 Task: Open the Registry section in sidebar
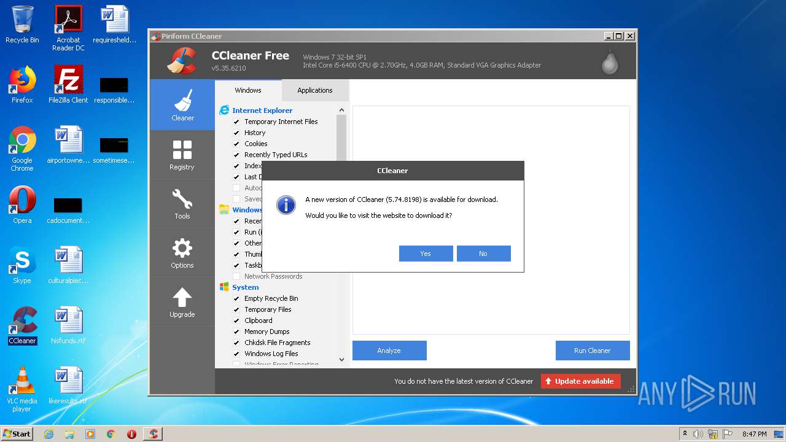click(182, 154)
